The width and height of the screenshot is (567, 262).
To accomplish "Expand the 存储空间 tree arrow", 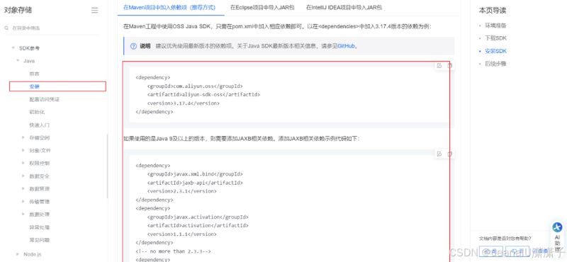I will coord(23,137).
